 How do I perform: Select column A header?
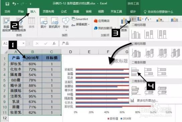click(x=16, y=52)
